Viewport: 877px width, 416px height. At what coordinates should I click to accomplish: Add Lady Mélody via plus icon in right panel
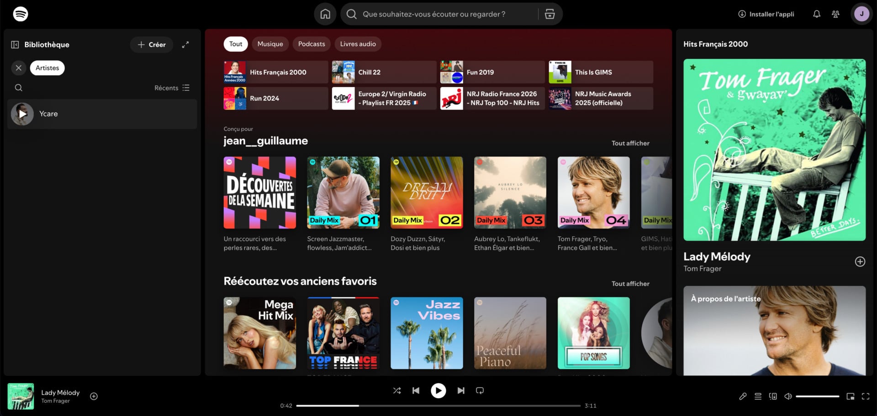pyautogui.click(x=860, y=261)
